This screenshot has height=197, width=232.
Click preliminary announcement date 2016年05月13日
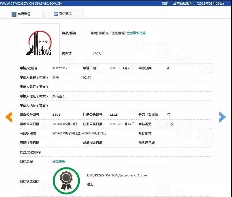pos(65,124)
